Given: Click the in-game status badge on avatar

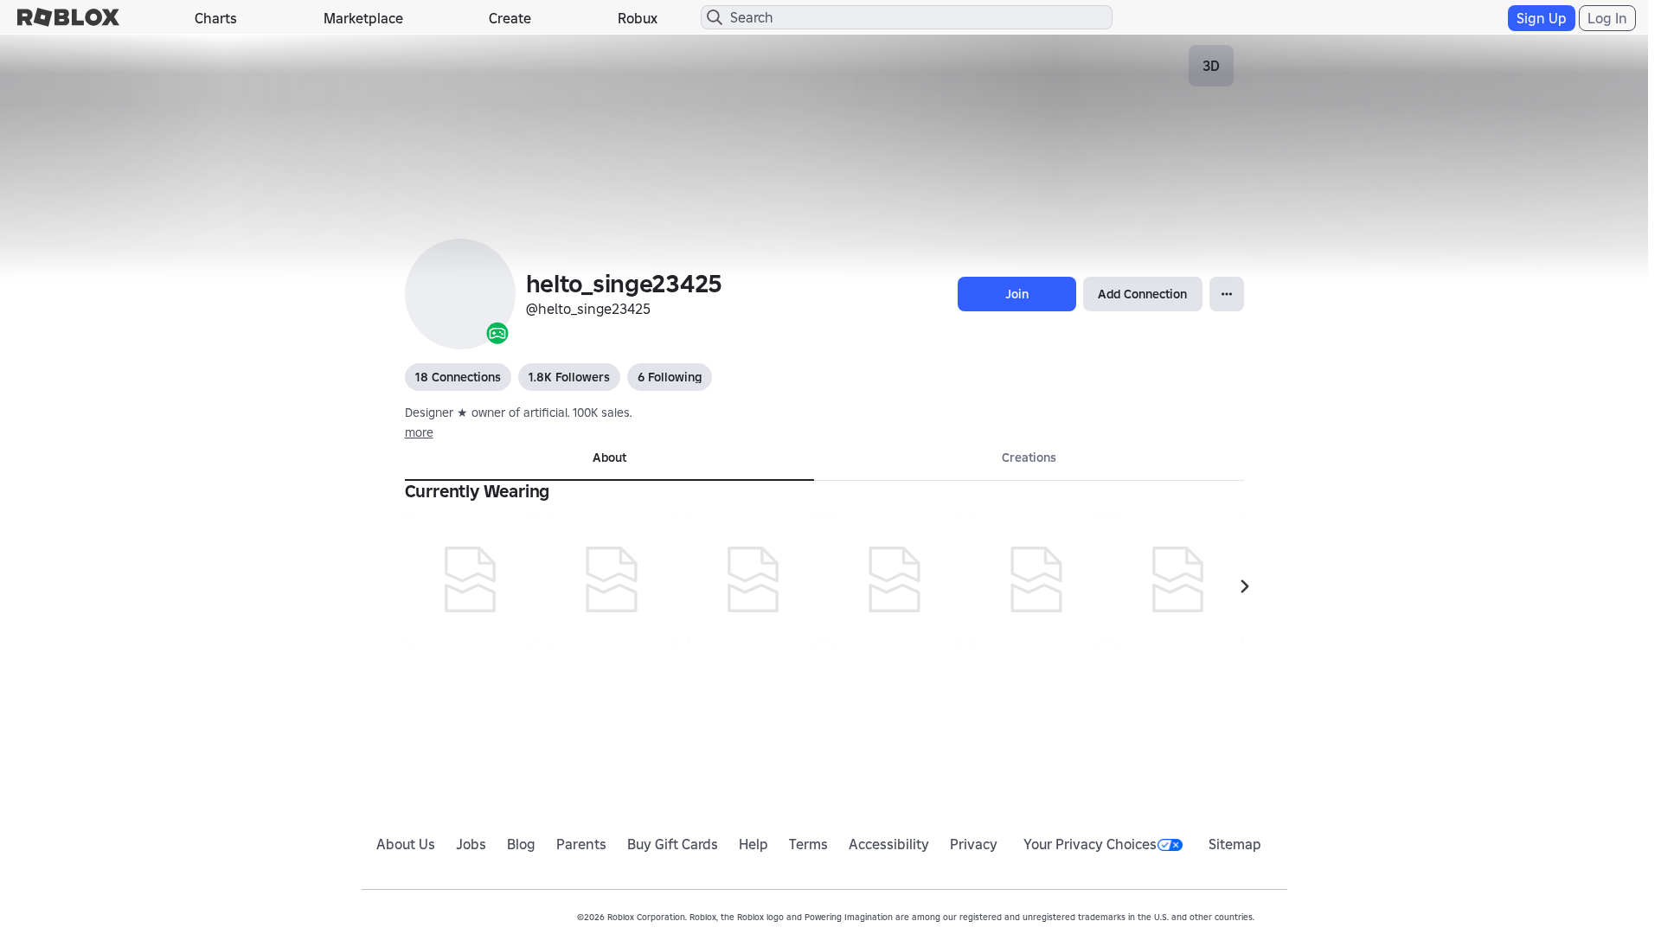Looking at the screenshot, I should pos(497,333).
